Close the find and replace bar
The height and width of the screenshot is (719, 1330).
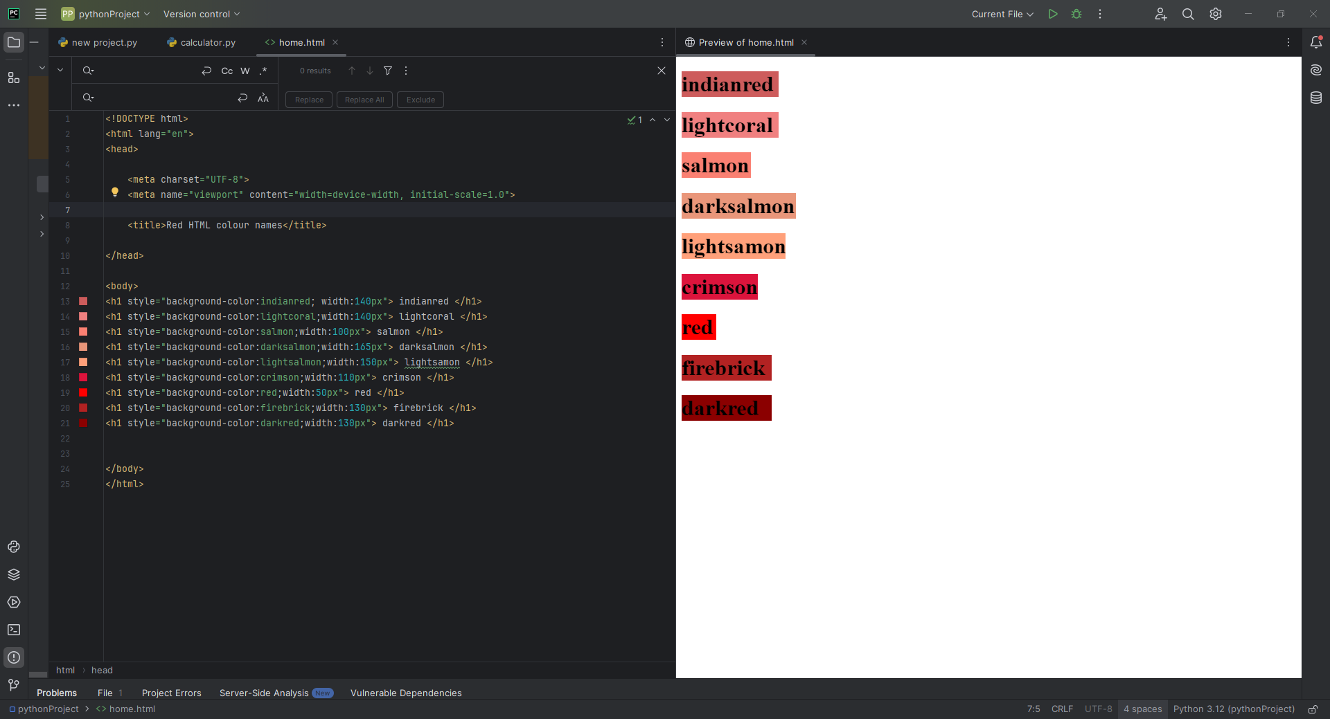pos(662,71)
